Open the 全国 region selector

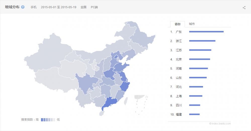click(83, 7)
